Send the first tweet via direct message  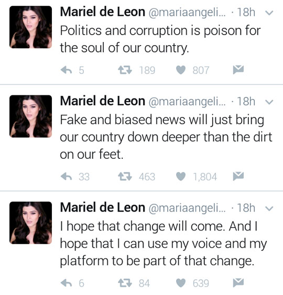[238, 70]
